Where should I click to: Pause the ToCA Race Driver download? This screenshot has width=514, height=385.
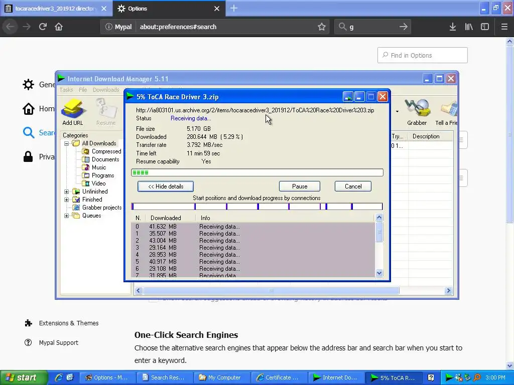coord(300,186)
